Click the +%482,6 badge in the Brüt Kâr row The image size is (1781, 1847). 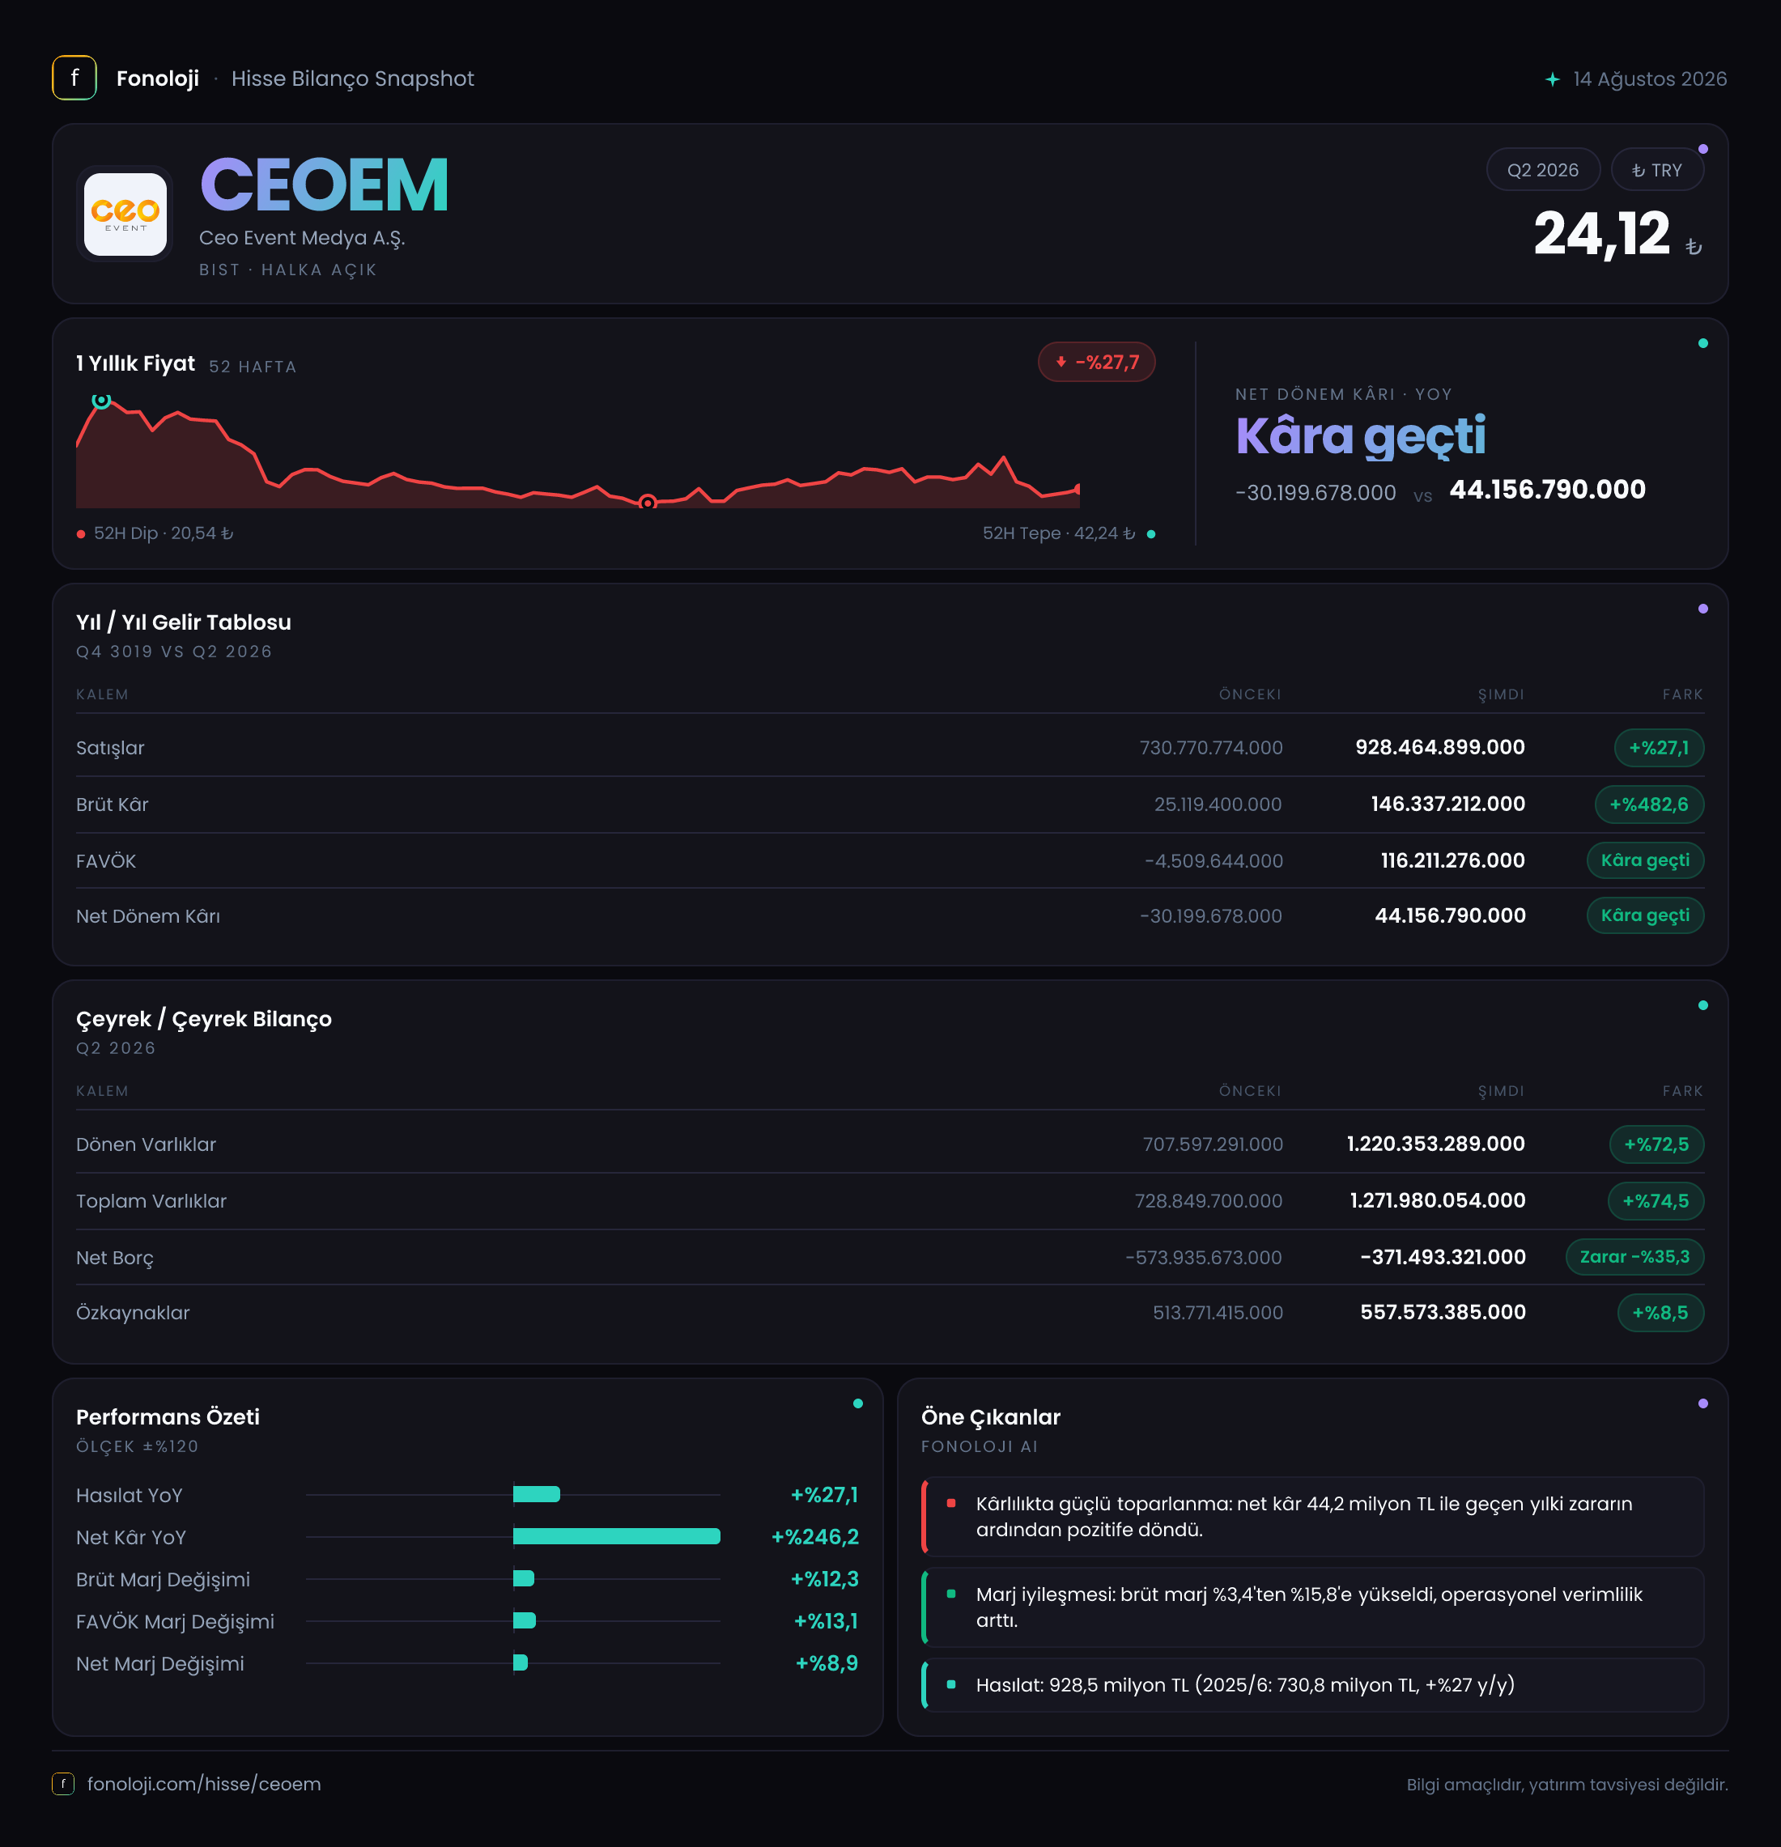1648,804
